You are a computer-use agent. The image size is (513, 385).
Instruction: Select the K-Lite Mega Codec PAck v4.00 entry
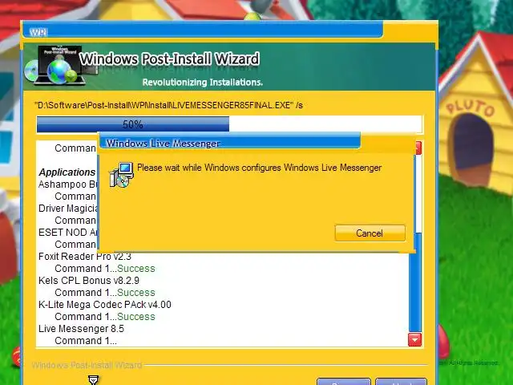coord(105,305)
